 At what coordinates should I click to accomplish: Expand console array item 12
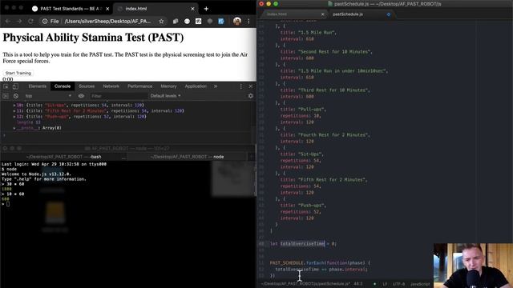coord(14,117)
